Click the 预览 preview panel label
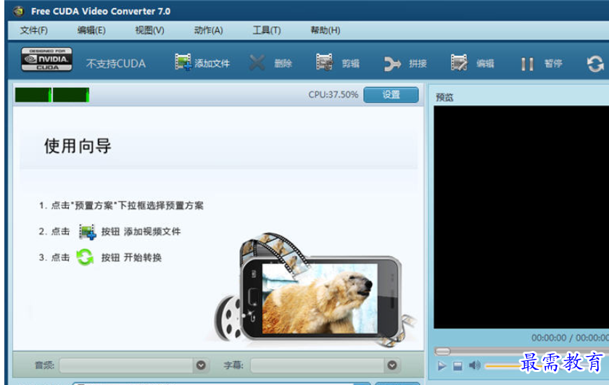This screenshot has width=609, height=385. click(444, 97)
